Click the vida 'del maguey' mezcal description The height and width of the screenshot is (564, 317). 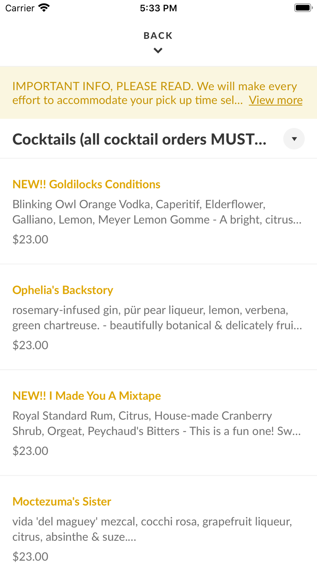pyautogui.click(x=152, y=529)
